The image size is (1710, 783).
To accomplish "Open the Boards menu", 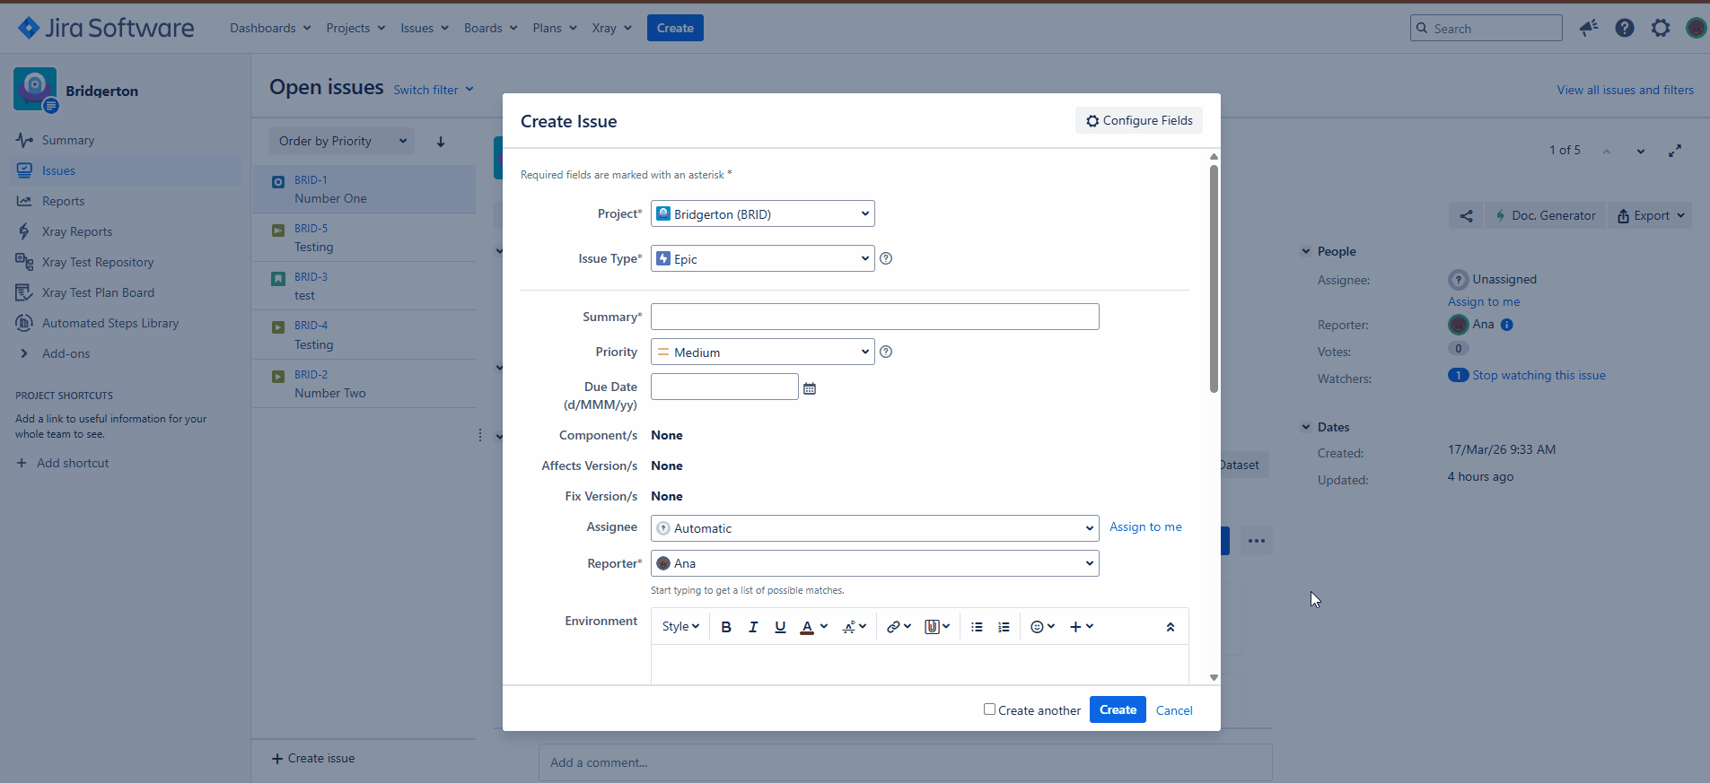I will tap(490, 28).
